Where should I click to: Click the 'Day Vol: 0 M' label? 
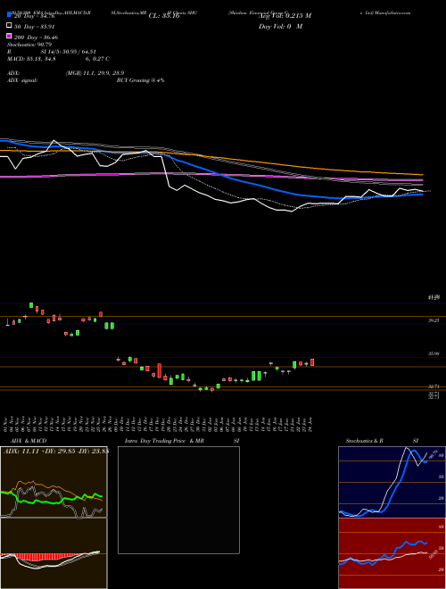click(280, 27)
